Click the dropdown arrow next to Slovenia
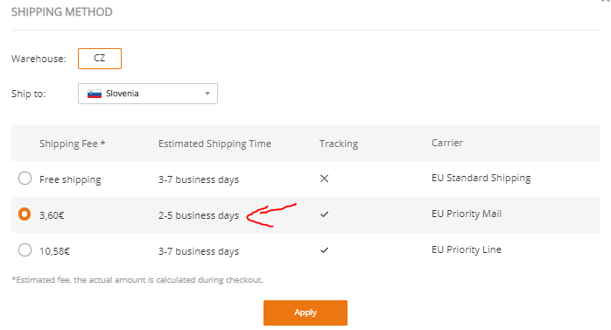 [207, 94]
